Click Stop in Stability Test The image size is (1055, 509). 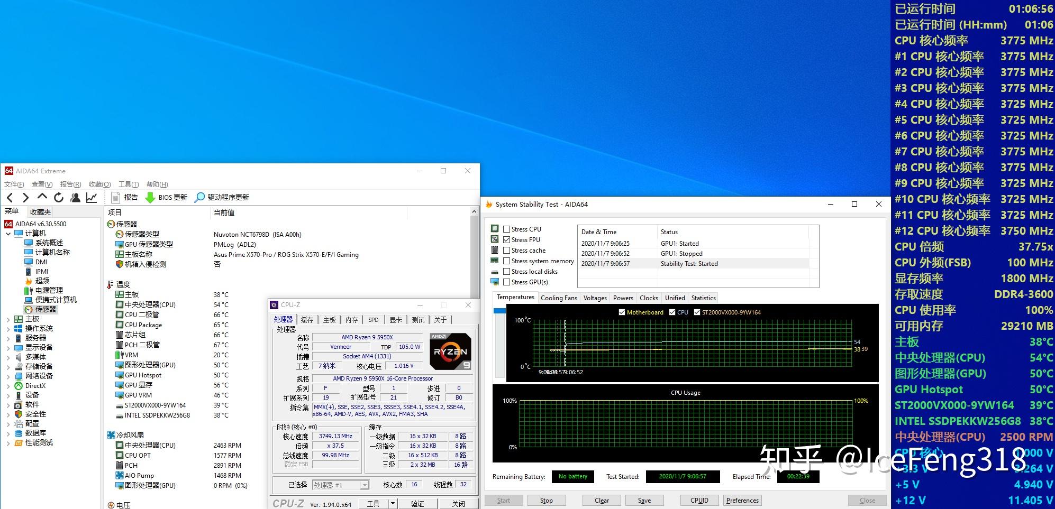click(x=547, y=501)
